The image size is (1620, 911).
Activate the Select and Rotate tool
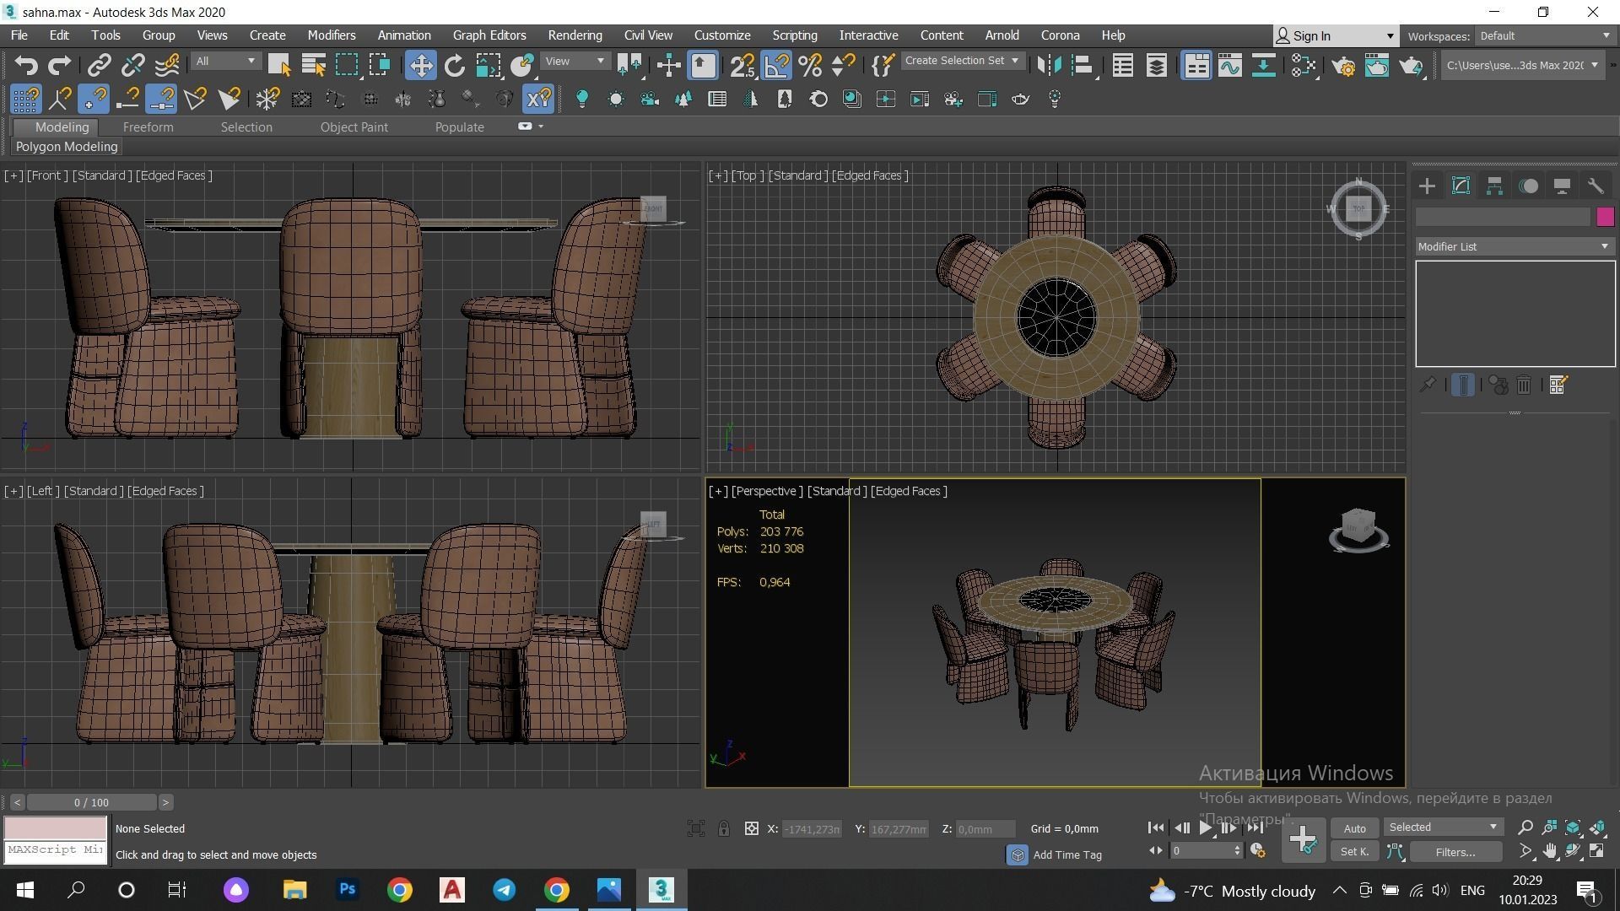pos(454,65)
